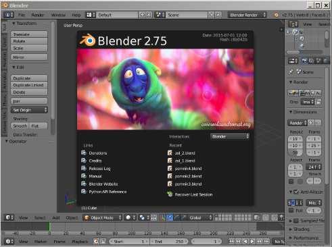
Task: Play animation in reverse
Action: pos(245,242)
